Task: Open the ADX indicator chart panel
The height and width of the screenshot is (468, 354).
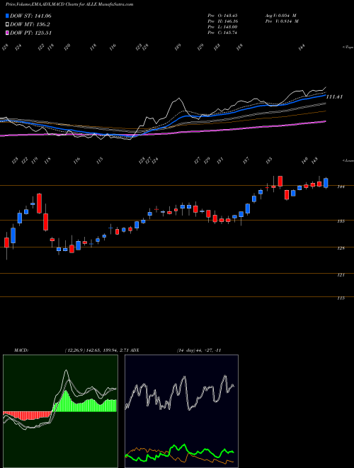Action: (181, 411)
